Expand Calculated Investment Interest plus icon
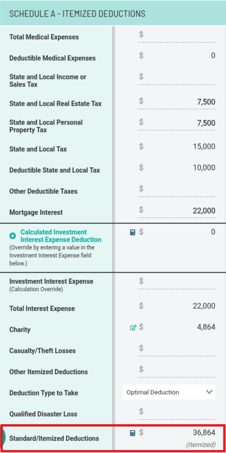226x453 pixels. [x=13, y=236]
